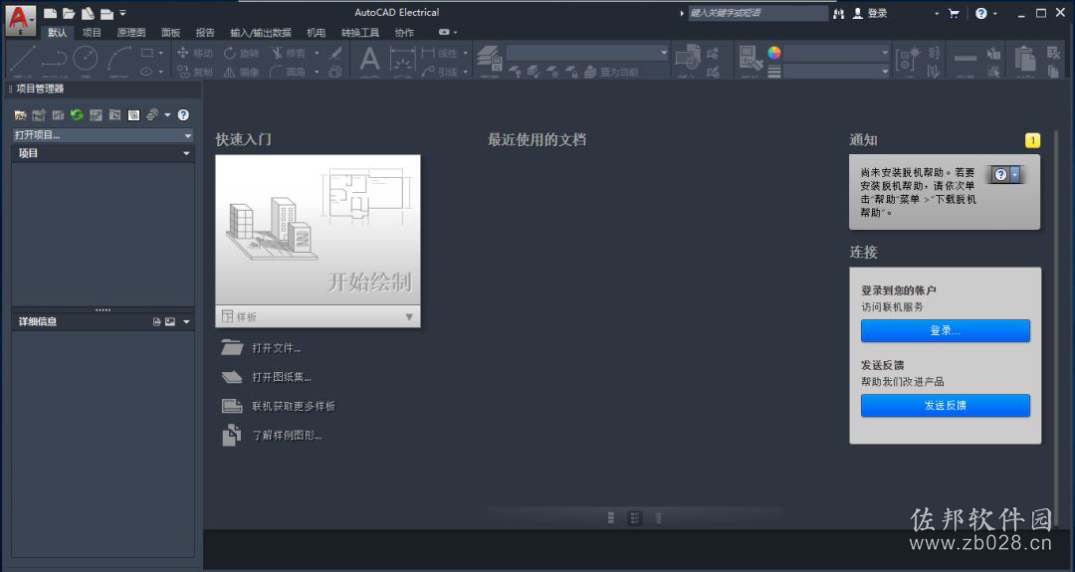Select the right recent-documents view icon
The width and height of the screenshot is (1075, 572).
(x=658, y=518)
